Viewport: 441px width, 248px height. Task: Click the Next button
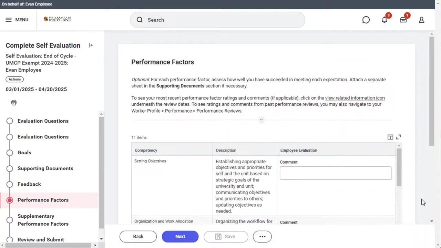pyautogui.click(x=180, y=237)
